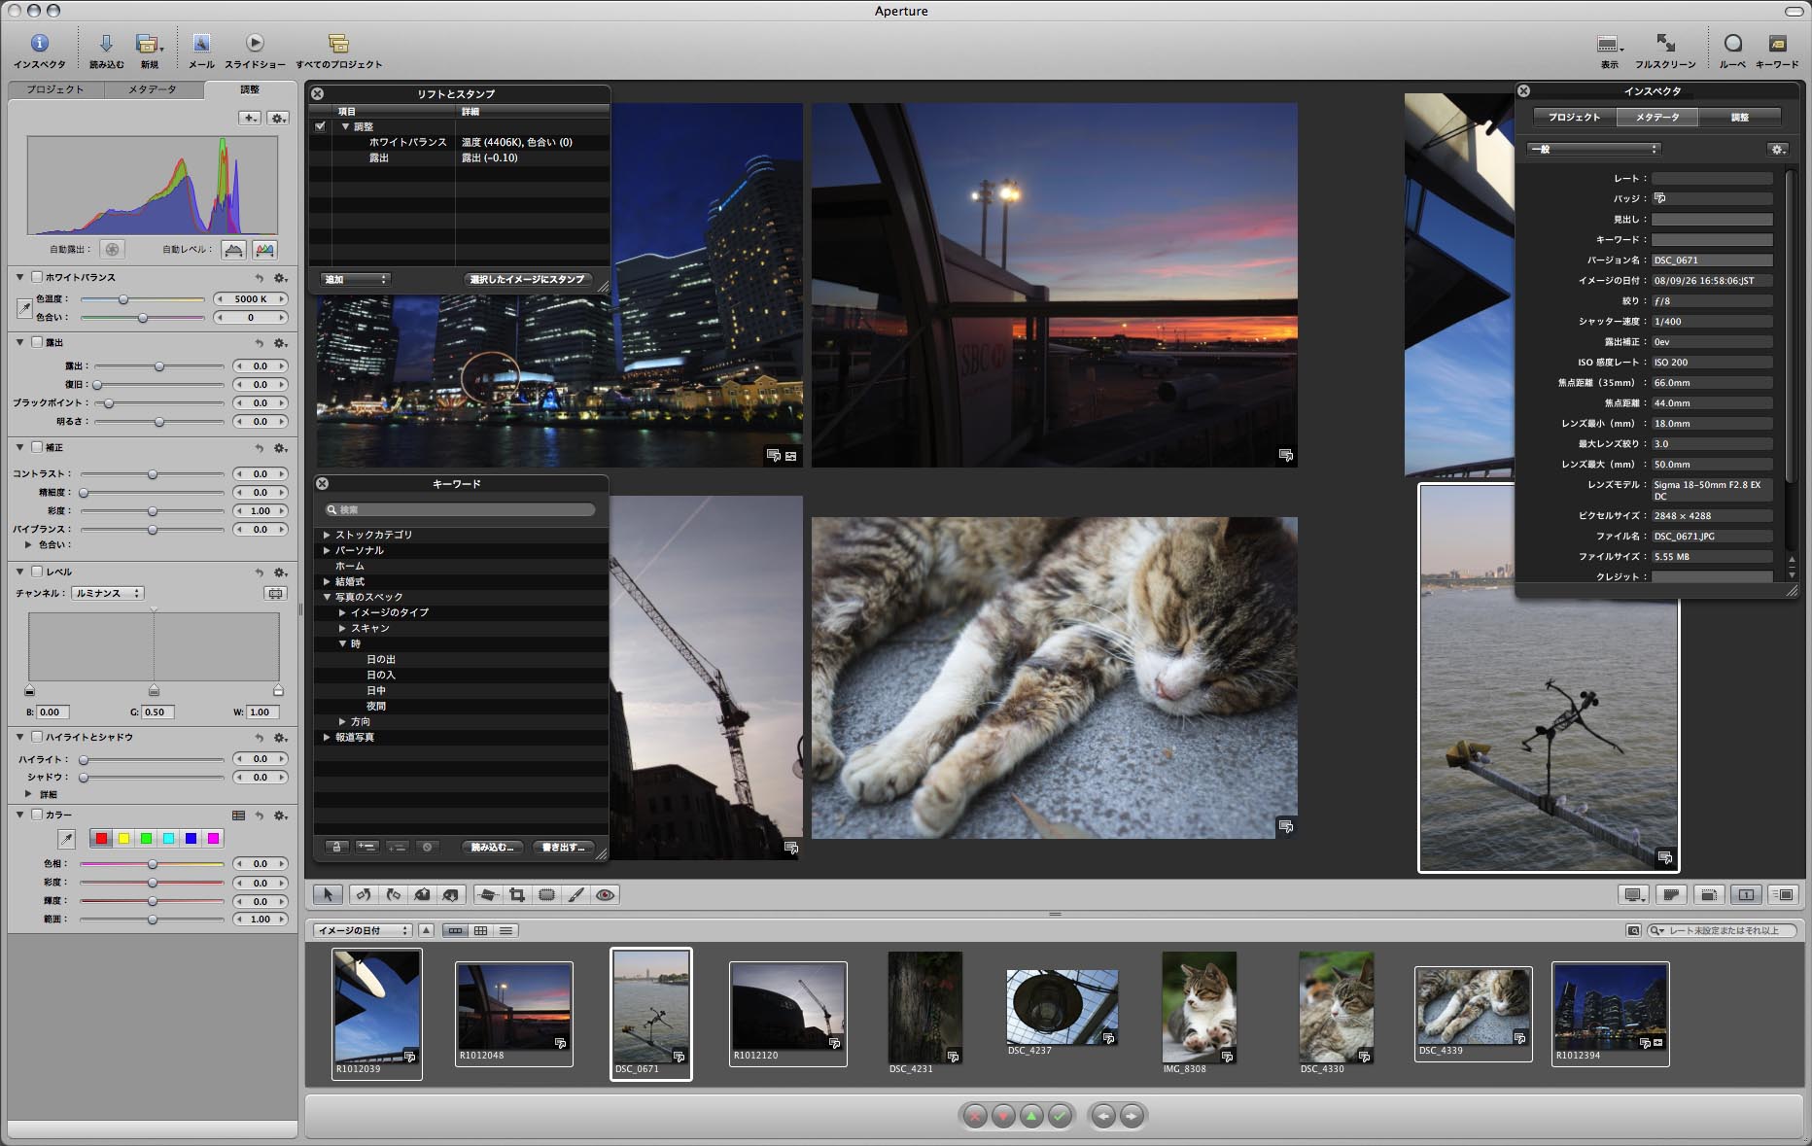Image resolution: width=1812 pixels, height=1146 pixels.
Task: Toggle the Primary Only viewer button
Action: (1748, 894)
